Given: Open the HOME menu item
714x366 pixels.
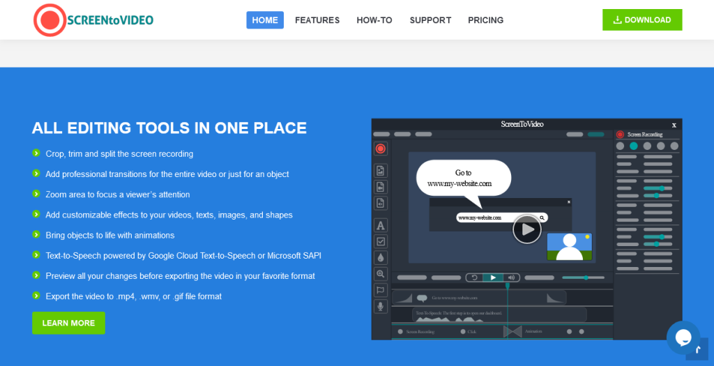Looking at the screenshot, I should 265,20.
